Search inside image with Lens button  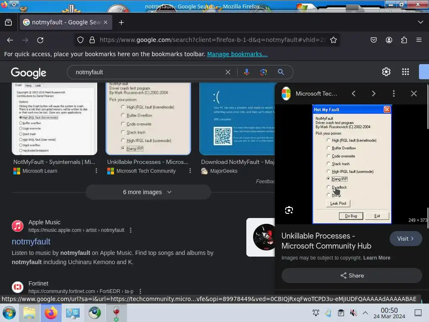click(289, 210)
